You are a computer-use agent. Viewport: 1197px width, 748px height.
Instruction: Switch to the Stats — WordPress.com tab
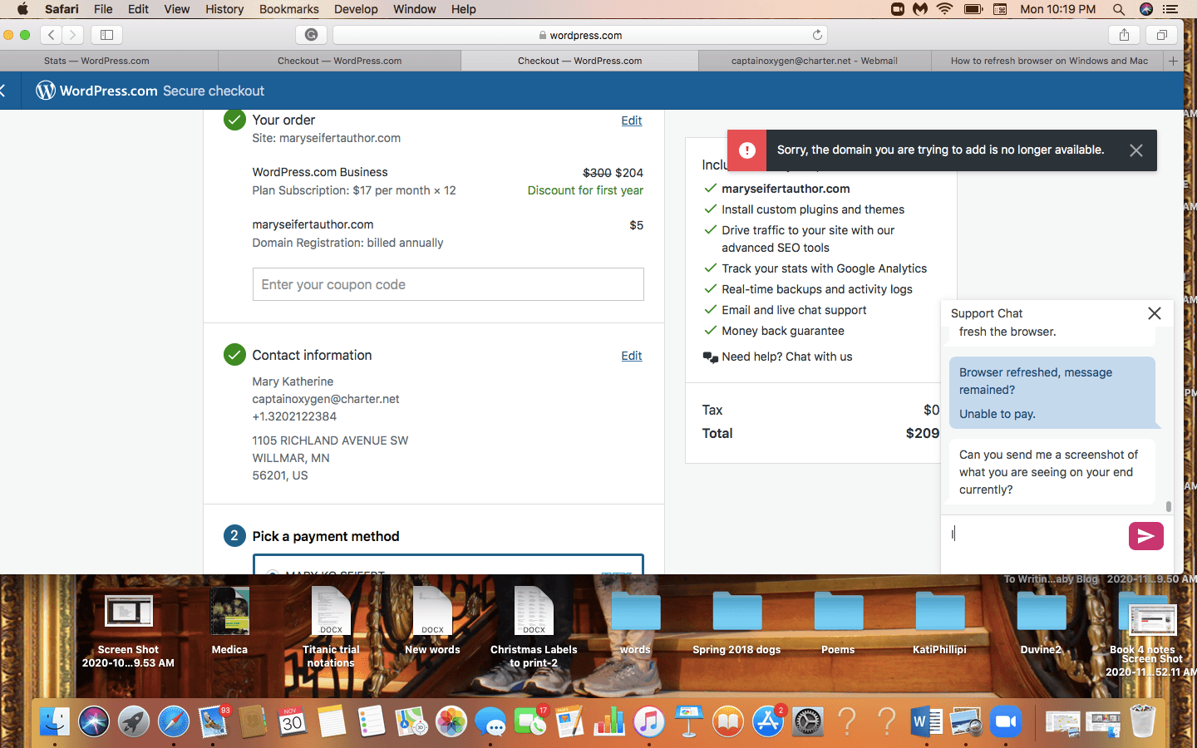(109, 61)
